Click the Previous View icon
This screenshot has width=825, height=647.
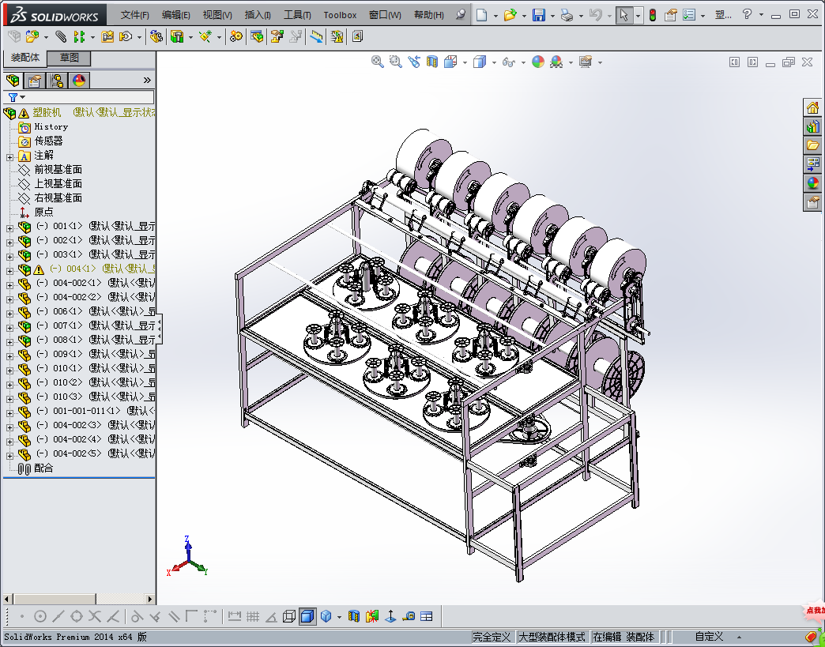414,62
